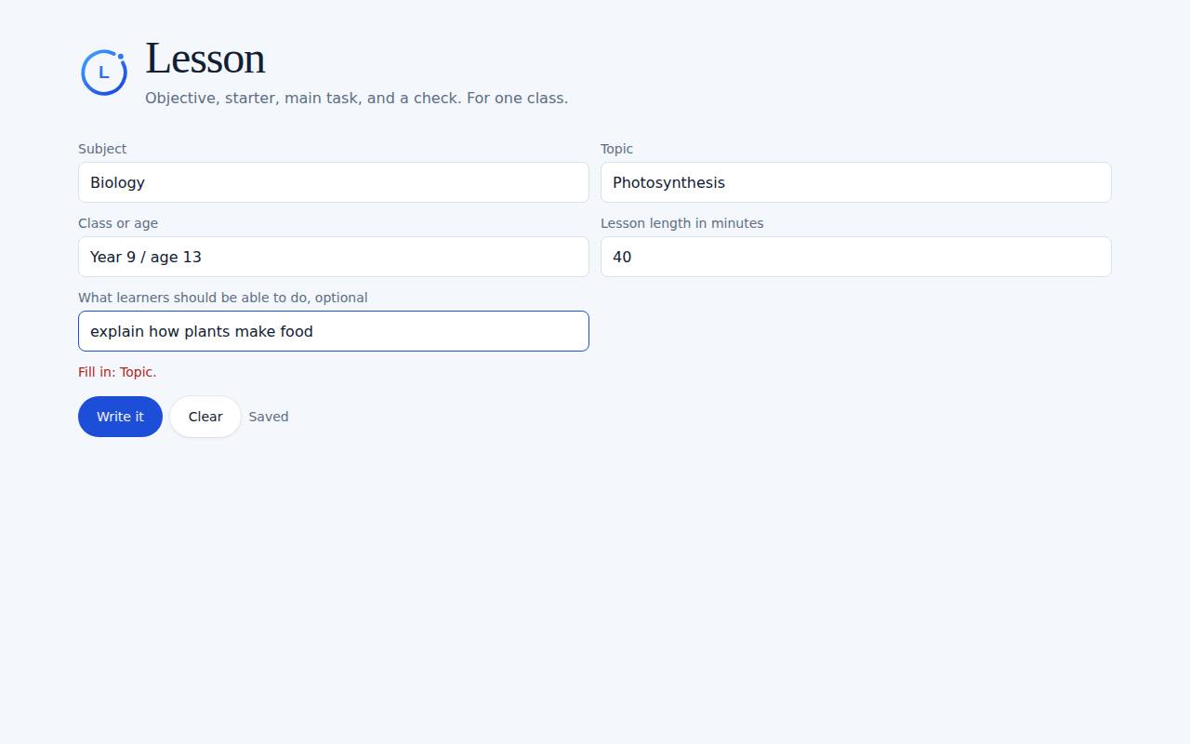Click the Class or age label
Screen dimensions: 1190x744
[x=118, y=223]
